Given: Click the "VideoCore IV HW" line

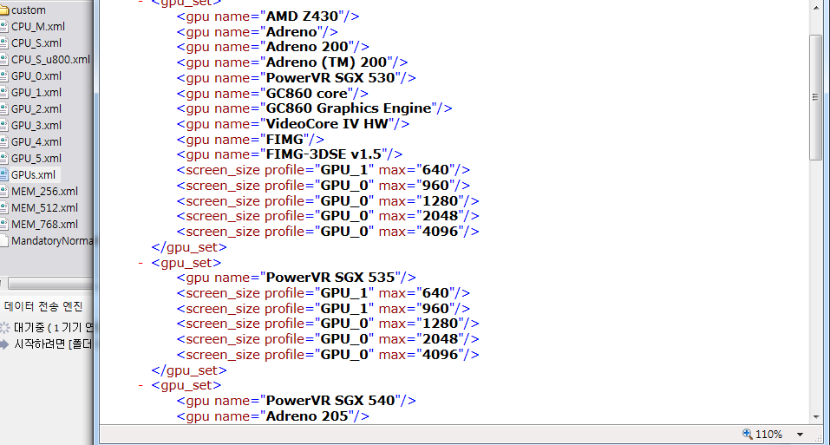Looking at the screenshot, I should [293, 124].
